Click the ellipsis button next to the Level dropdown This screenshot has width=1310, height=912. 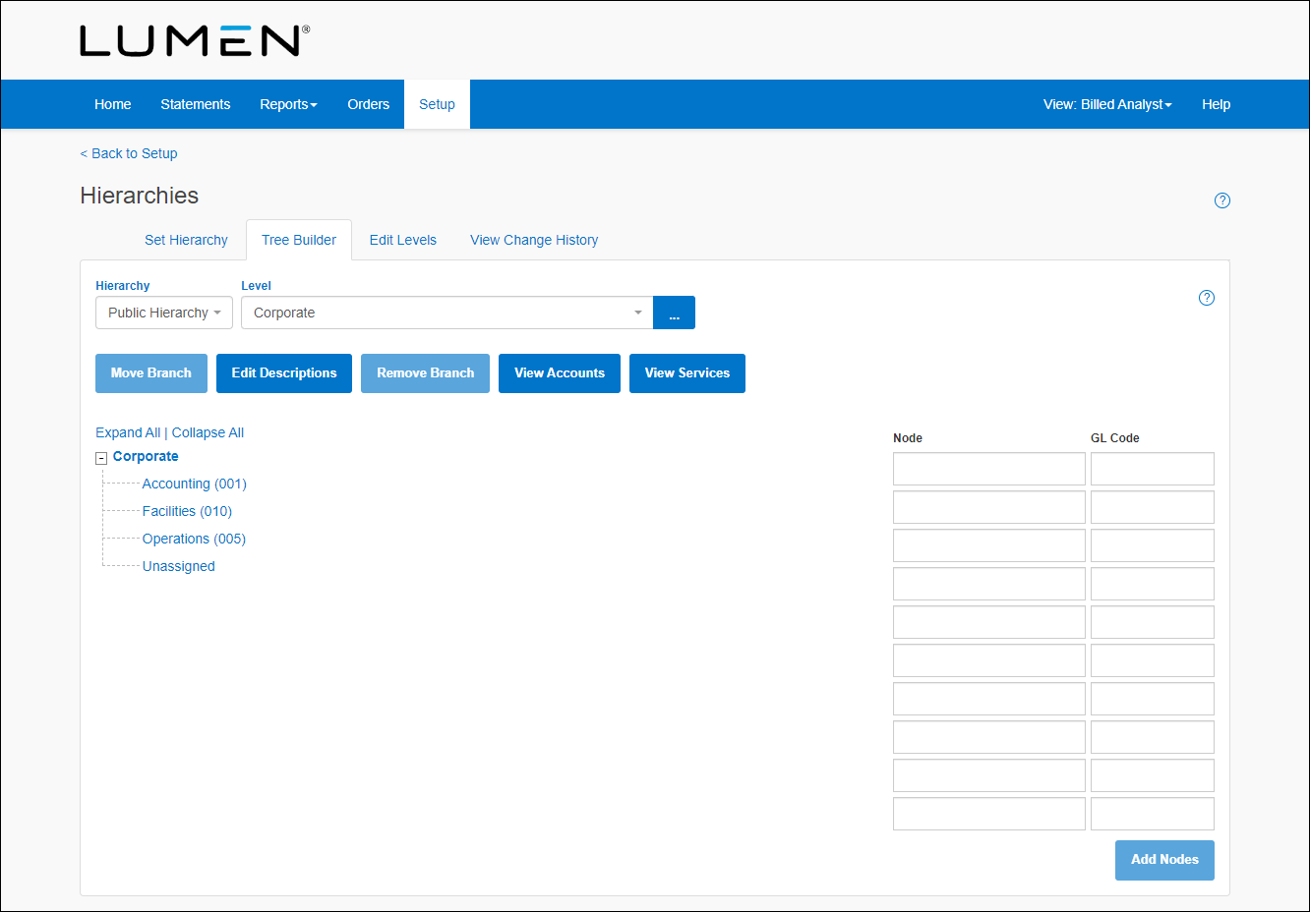(x=674, y=313)
